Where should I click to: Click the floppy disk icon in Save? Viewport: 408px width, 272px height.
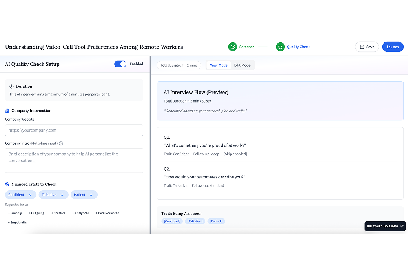[x=361, y=47]
